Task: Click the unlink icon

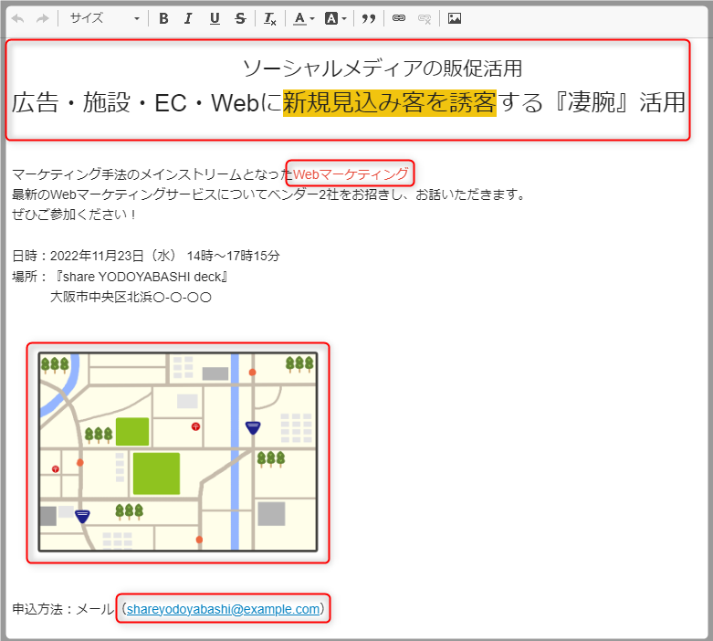Action: coord(425,18)
